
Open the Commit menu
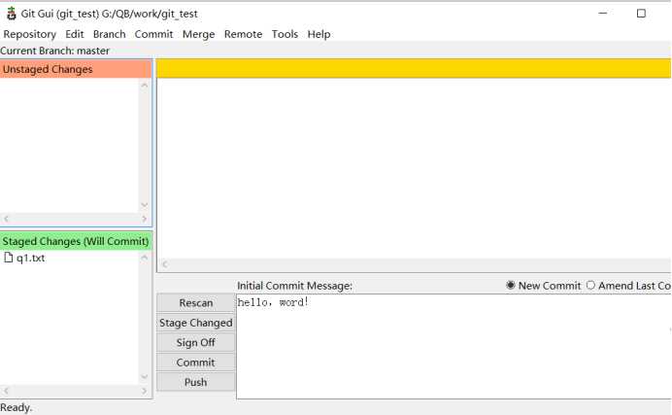point(153,34)
